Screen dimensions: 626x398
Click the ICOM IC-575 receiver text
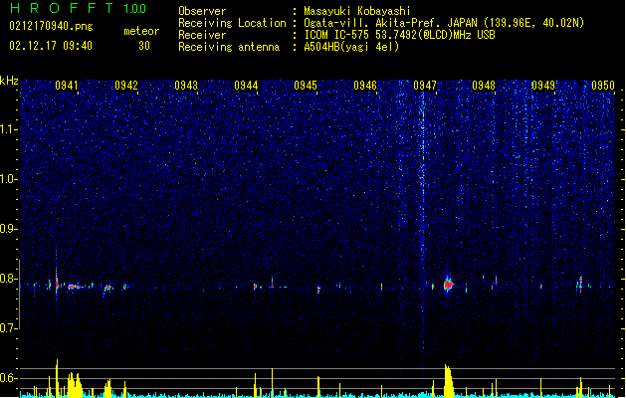click(399, 35)
